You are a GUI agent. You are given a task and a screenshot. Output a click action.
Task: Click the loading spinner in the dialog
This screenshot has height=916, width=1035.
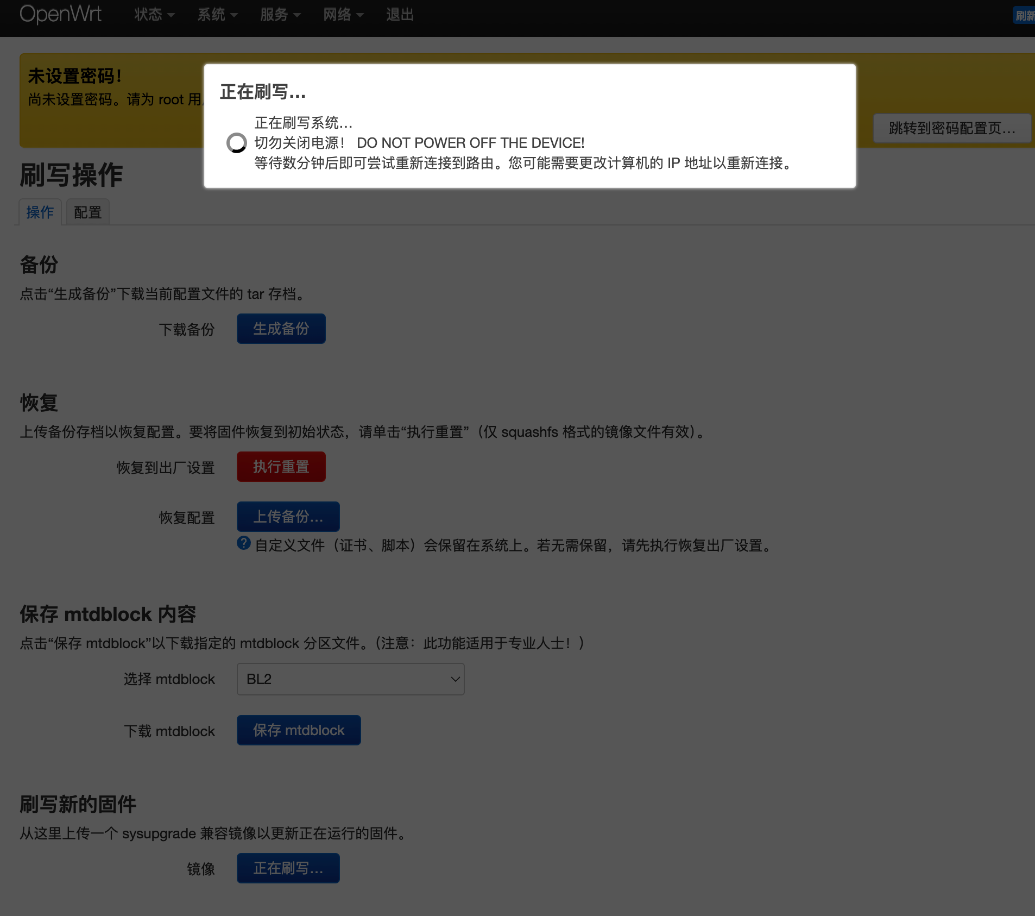[236, 143]
